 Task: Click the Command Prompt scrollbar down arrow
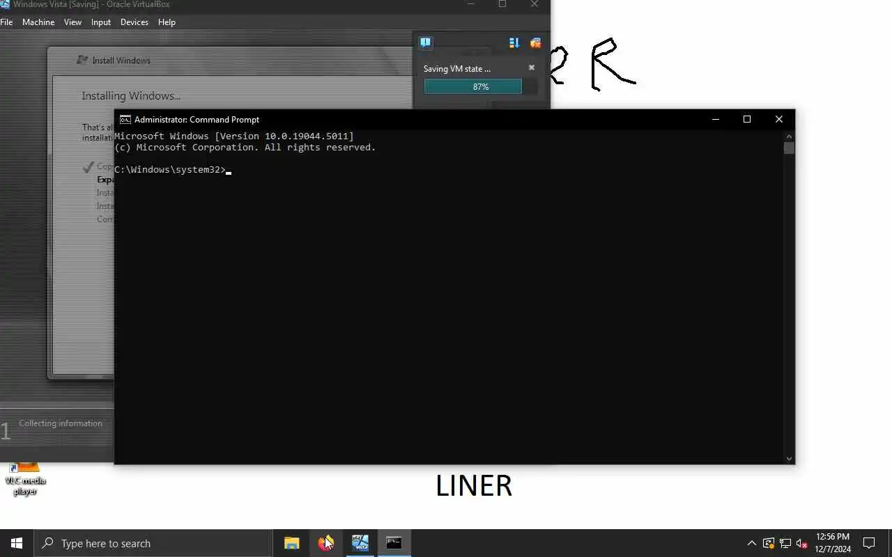point(789,458)
